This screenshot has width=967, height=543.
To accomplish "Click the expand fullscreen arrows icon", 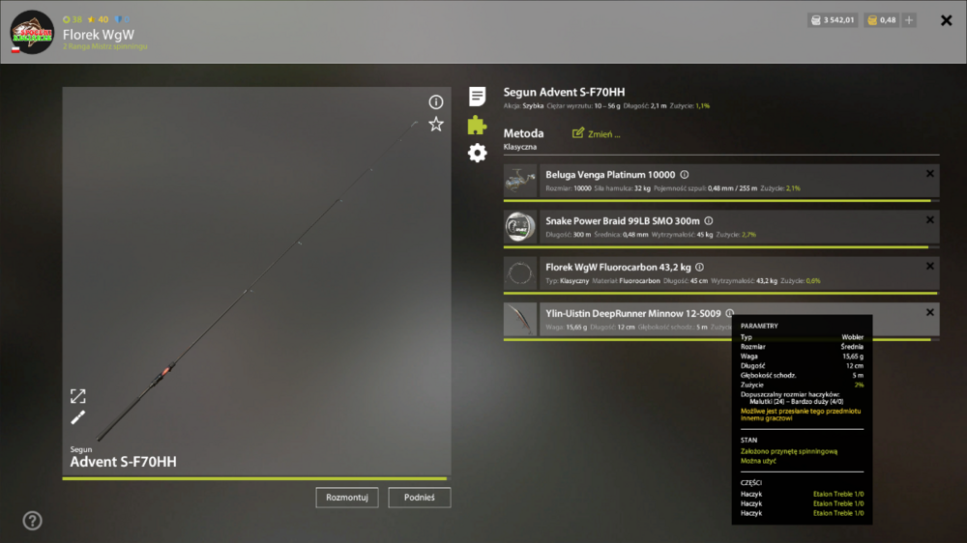I will tap(77, 396).
